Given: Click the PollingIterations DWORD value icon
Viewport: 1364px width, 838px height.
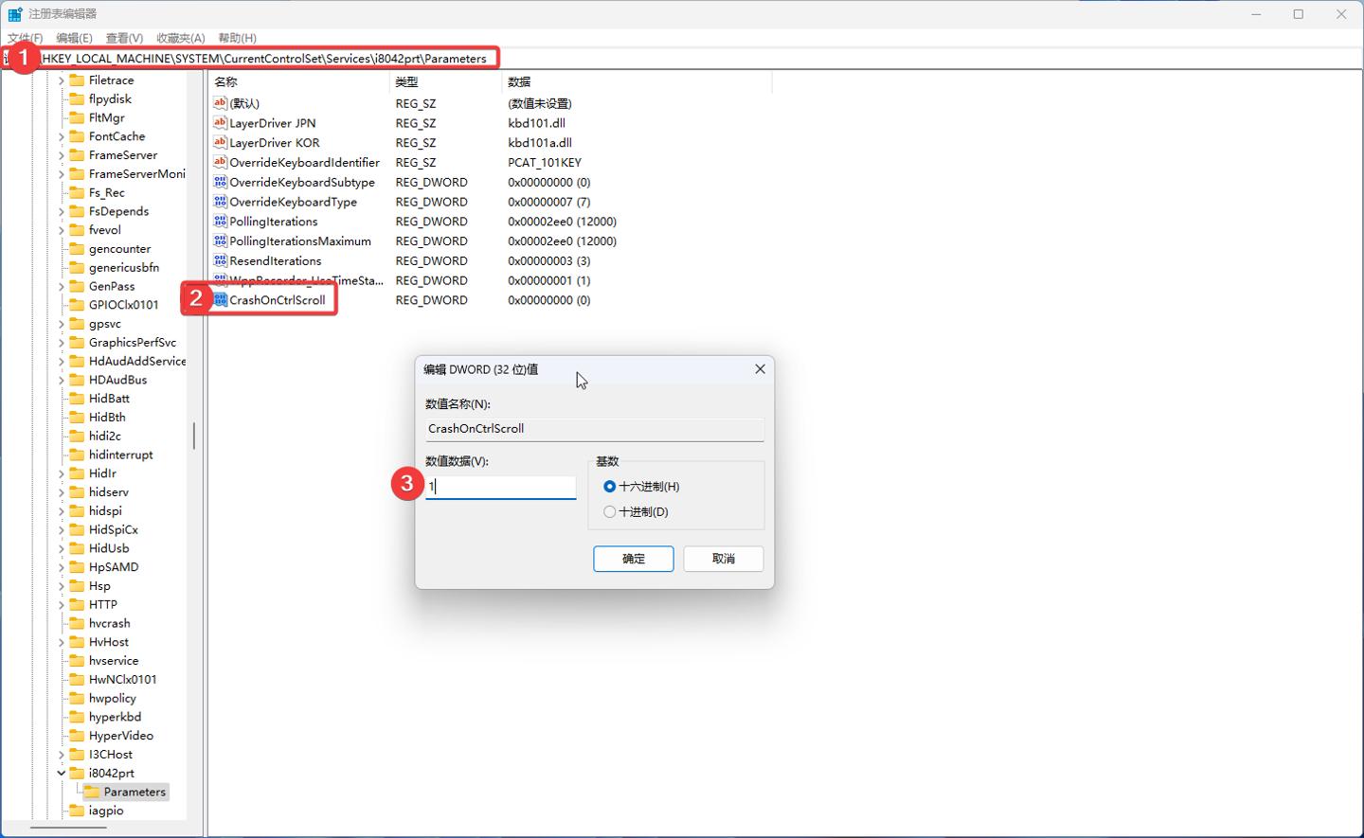Looking at the screenshot, I should click(220, 222).
